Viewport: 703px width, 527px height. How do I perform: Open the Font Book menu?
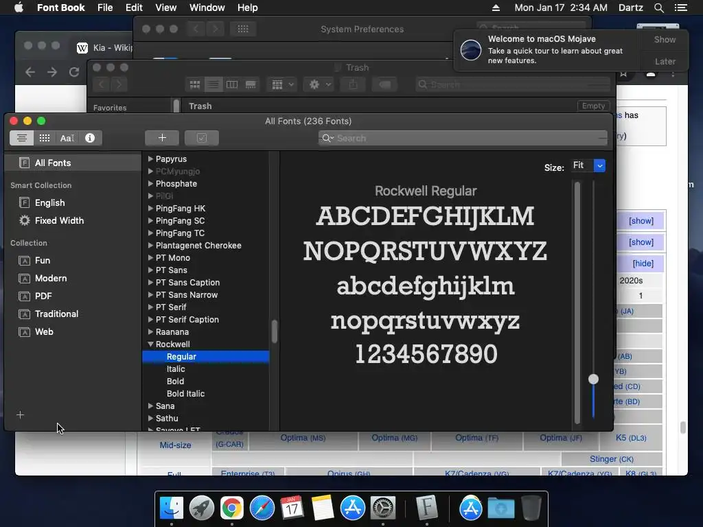(60, 8)
